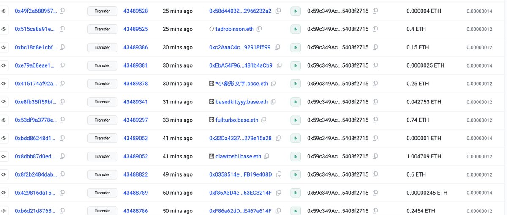The height and width of the screenshot is (215, 507).
Task: Copy transaction hash 0x515ca8a91e
Action: click(x=62, y=29)
